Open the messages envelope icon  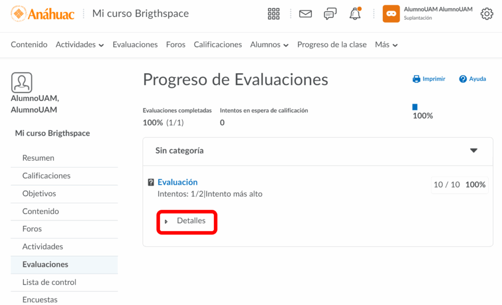point(305,14)
